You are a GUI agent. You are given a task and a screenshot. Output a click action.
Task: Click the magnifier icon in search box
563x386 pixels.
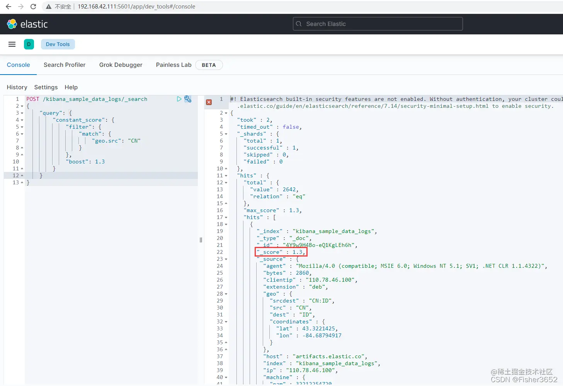(x=299, y=24)
